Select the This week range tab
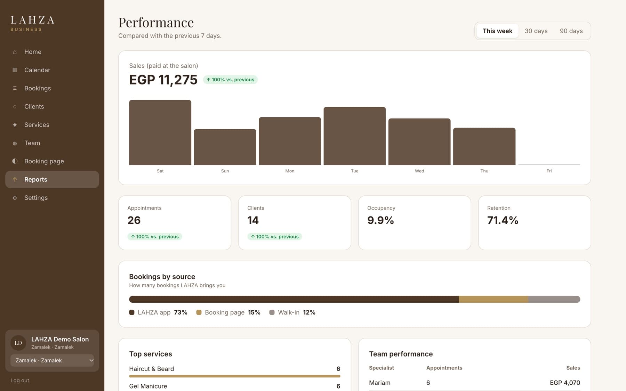Screen dimensions: 626x391 click(x=497, y=31)
